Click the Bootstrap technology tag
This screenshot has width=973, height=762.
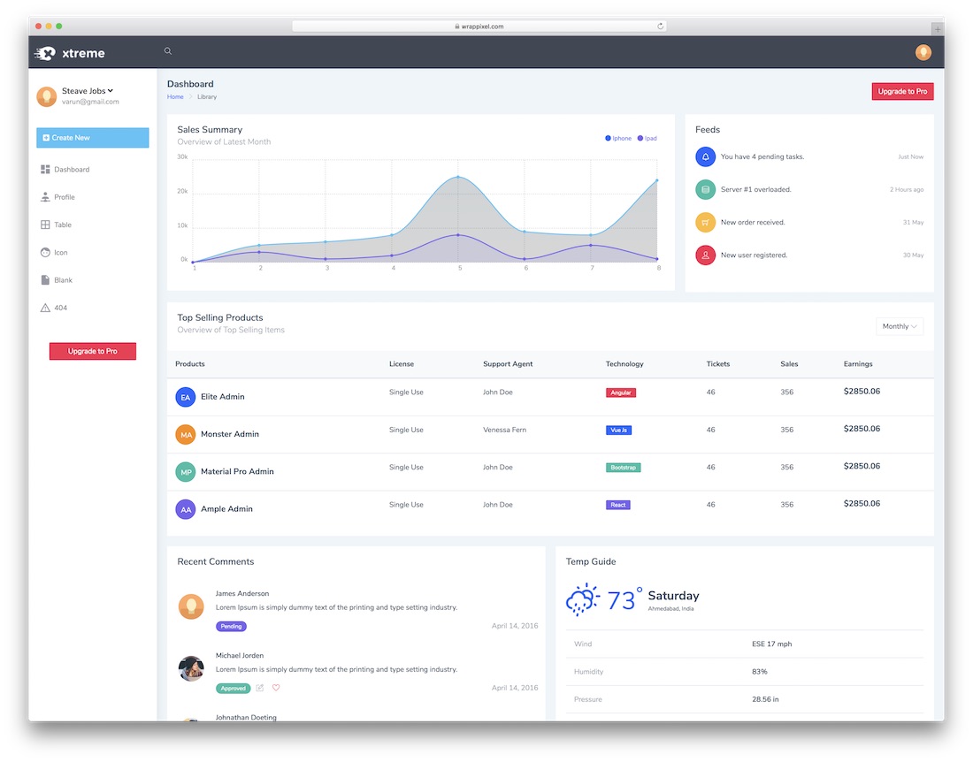623,468
